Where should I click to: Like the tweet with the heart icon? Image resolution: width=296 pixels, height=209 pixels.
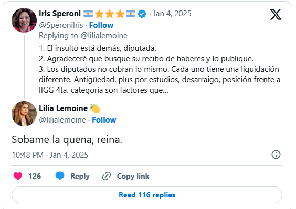click(x=18, y=176)
